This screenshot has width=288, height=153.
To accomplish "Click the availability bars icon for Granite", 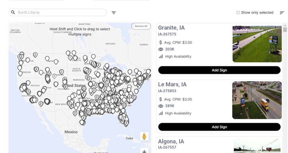I will [161, 56].
